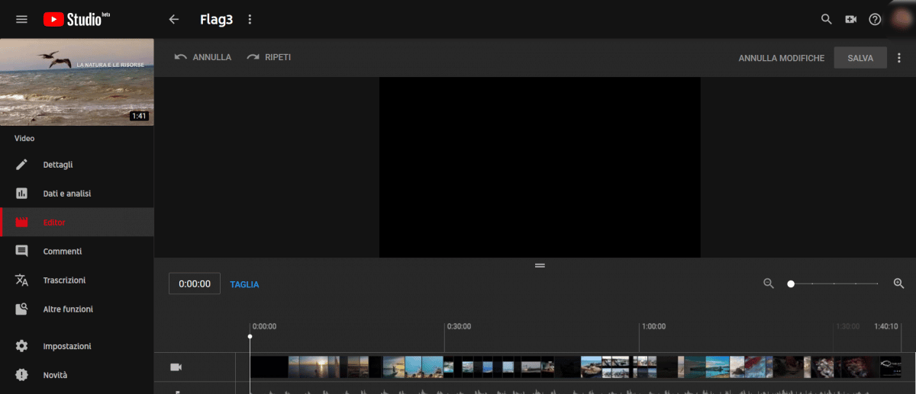
Task: Click the create video camera icon
Action: click(850, 19)
